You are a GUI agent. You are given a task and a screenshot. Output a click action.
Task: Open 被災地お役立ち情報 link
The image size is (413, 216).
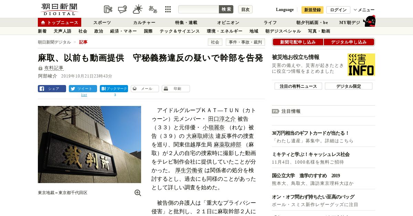point(296,57)
